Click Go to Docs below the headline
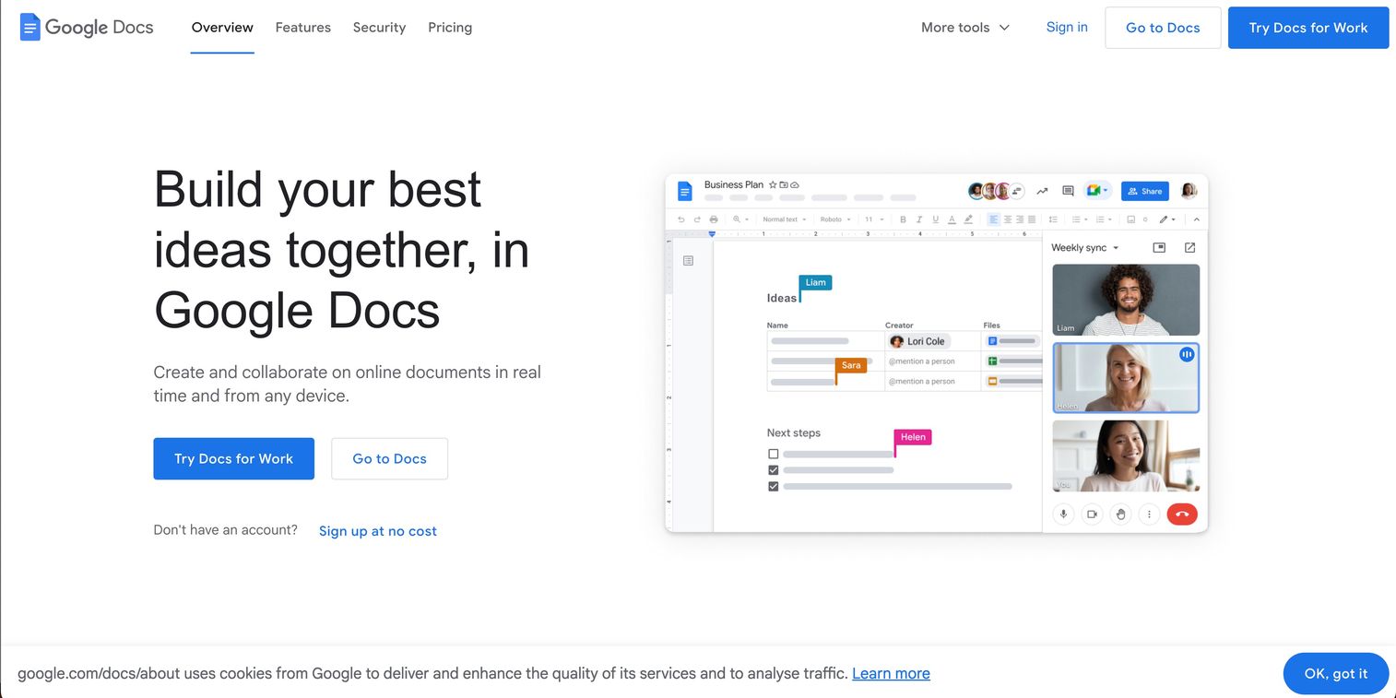 click(389, 458)
